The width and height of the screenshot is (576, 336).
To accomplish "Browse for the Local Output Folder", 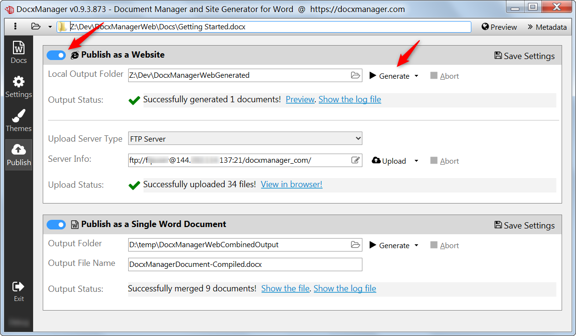I will click(x=355, y=75).
